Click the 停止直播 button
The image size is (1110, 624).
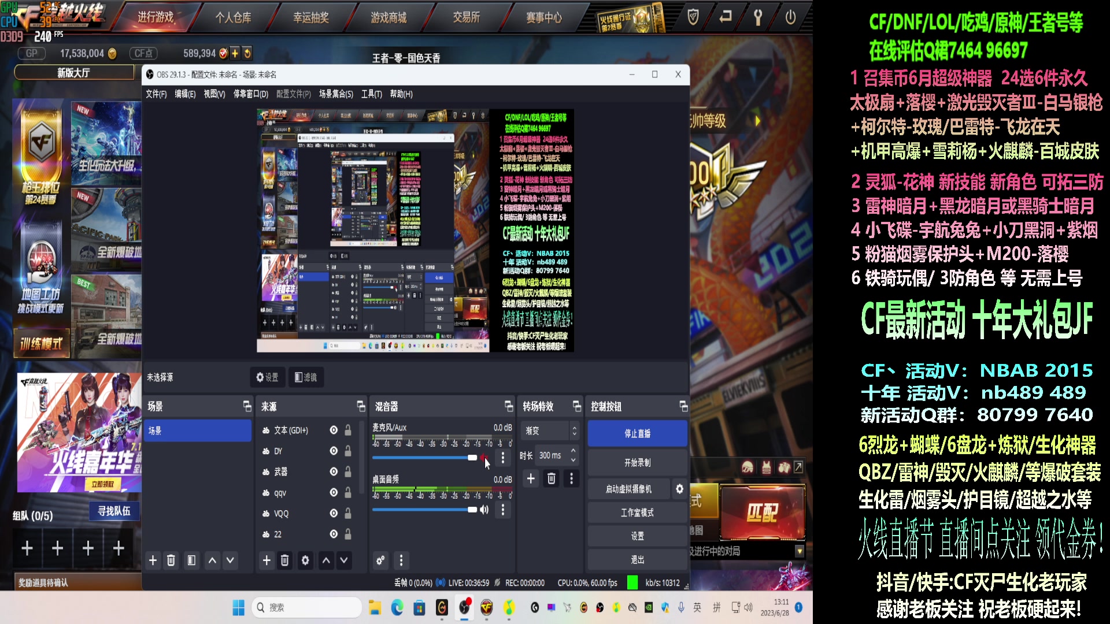[x=637, y=433]
